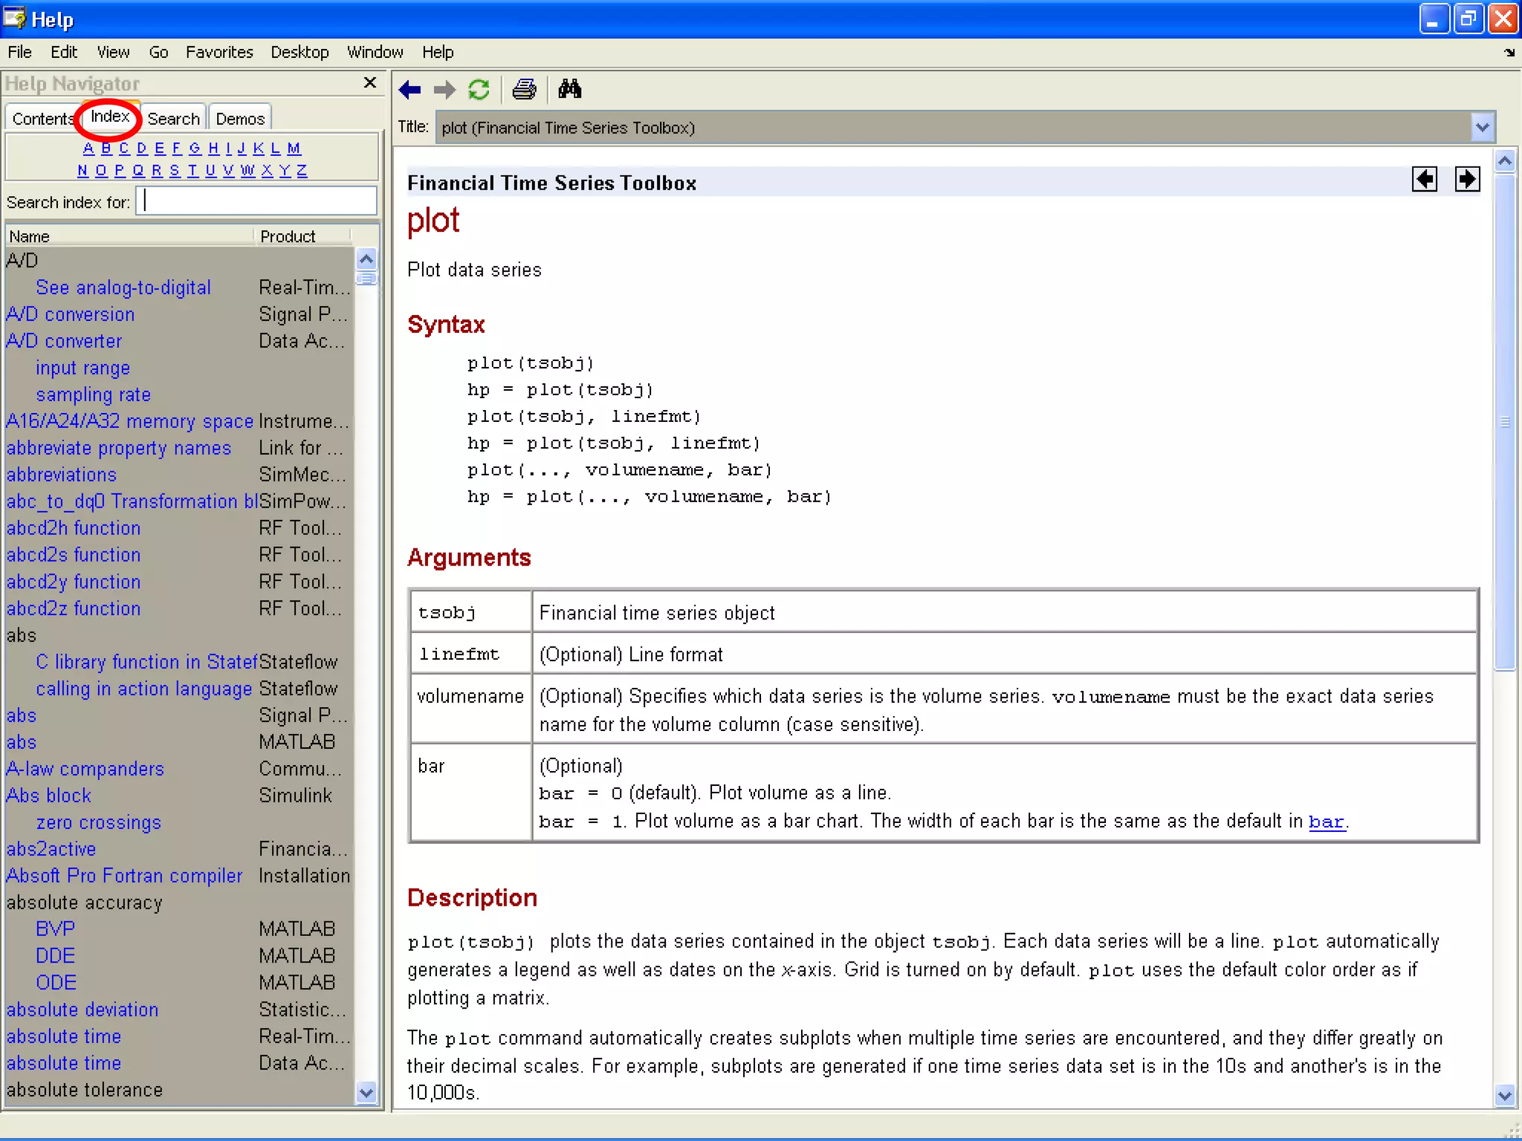
Task: Open the abs2active index entry
Action: pyautogui.click(x=51, y=849)
